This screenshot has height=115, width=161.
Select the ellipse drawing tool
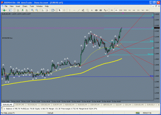96,10
